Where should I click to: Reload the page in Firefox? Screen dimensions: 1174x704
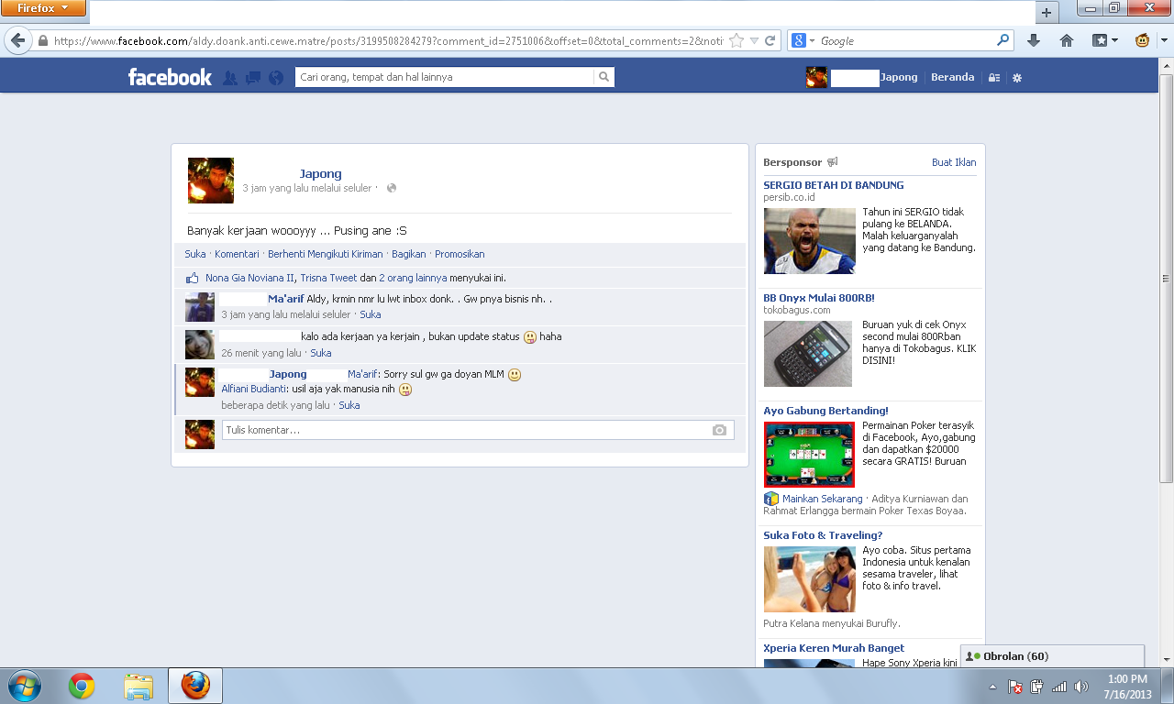(x=770, y=40)
